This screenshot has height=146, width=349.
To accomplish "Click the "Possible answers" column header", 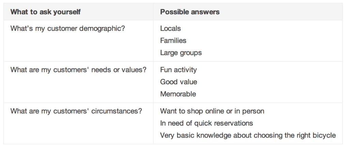I will [190, 12].
